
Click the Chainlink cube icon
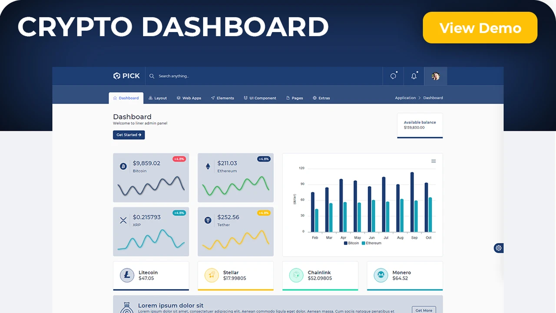click(x=296, y=275)
